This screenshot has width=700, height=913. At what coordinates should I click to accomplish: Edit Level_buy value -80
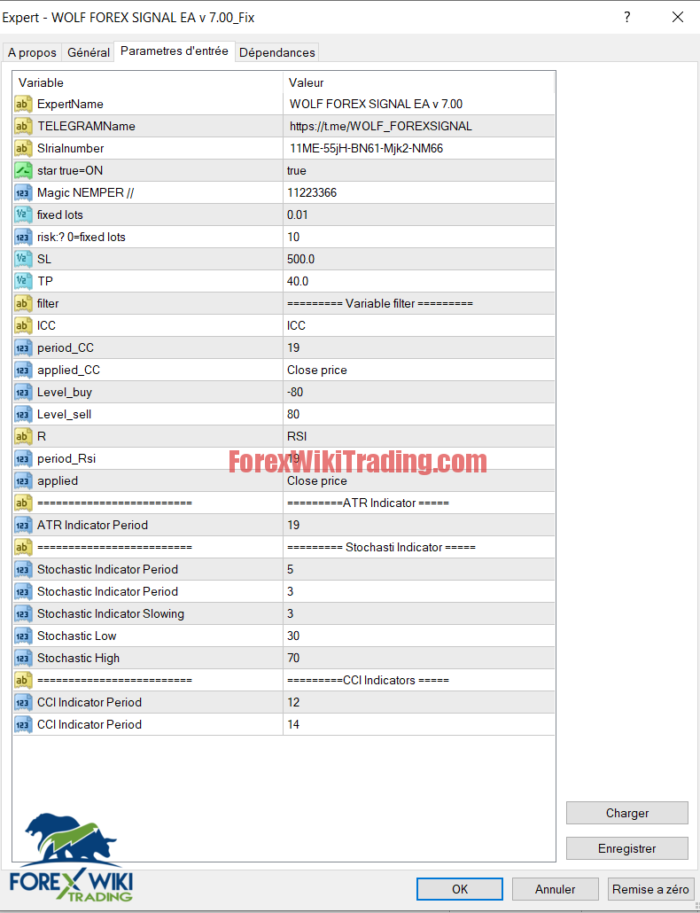(419, 393)
